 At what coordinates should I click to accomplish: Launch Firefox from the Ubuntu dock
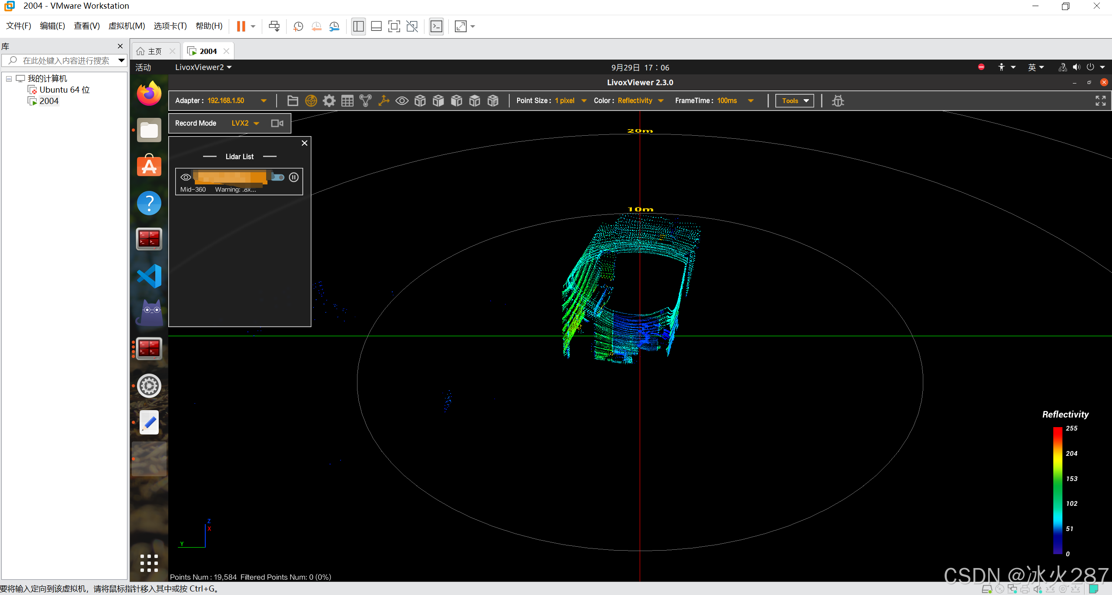pos(149,94)
